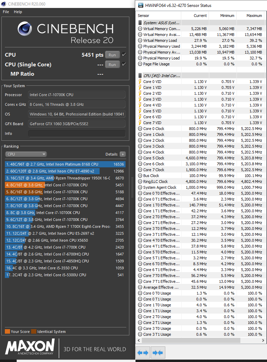The image size is (267, 362).
Task: Click the expand columns double-arrow button
Action: 143,353
